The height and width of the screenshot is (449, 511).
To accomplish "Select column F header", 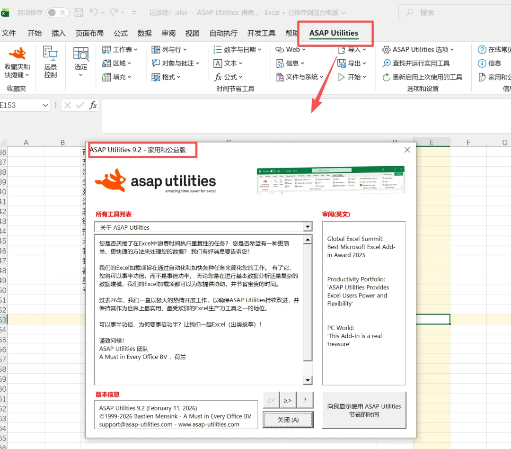I will [468, 142].
